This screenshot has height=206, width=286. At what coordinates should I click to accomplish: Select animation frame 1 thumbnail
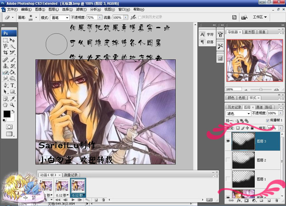pyautogui.click(x=46, y=186)
